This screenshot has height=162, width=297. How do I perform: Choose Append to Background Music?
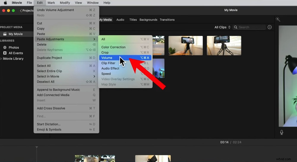(66, 89)
